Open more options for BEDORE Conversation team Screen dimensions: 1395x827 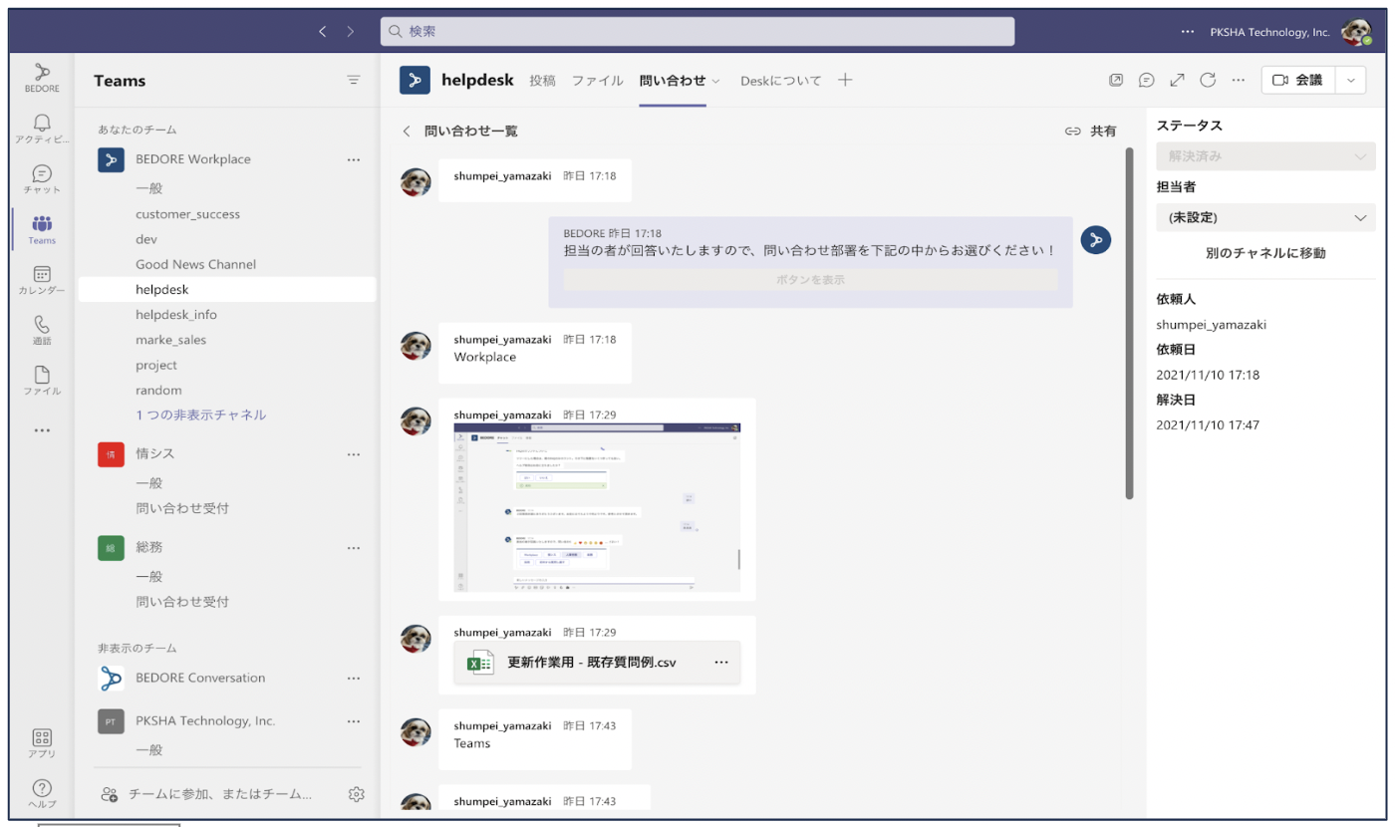(x=354, y=679)
